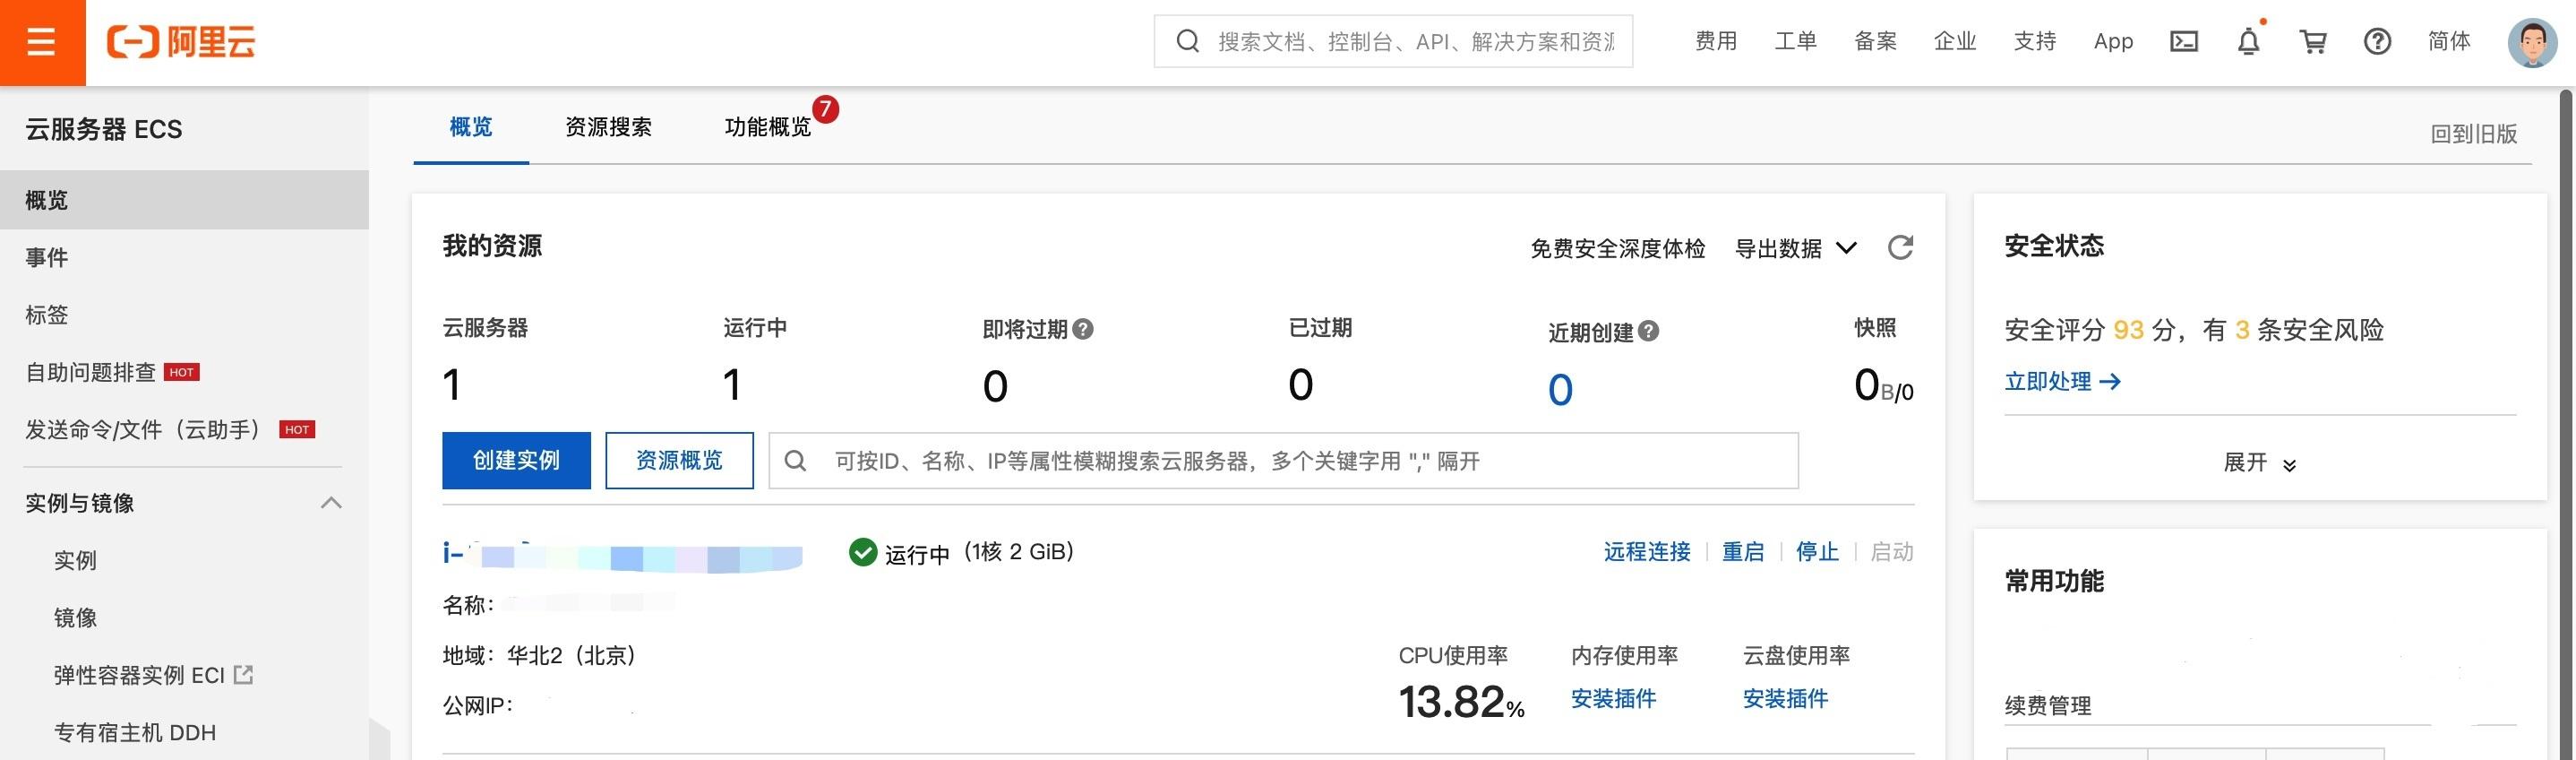Focus the top documentation search field
Viewport: 2576px width, 760px height.
coord(1393,41)
